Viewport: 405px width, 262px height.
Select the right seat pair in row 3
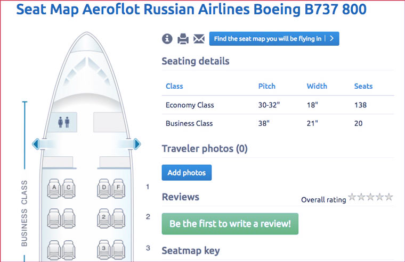(110, 248)
